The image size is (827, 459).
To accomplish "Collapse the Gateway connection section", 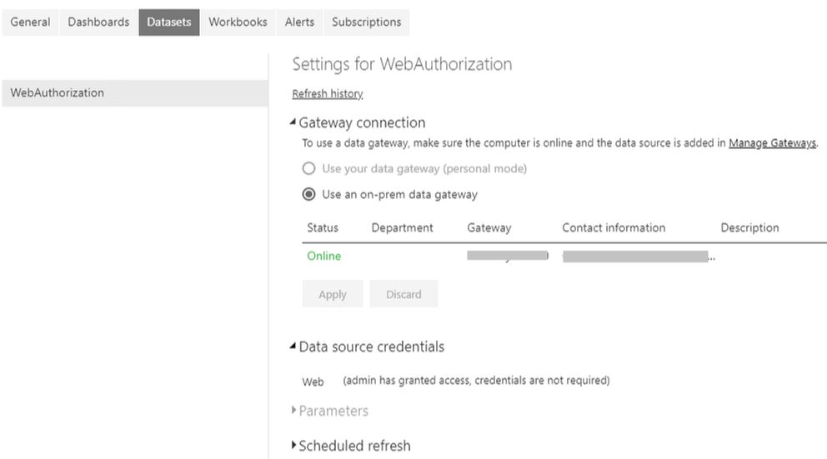I will [x=293, y=122].
